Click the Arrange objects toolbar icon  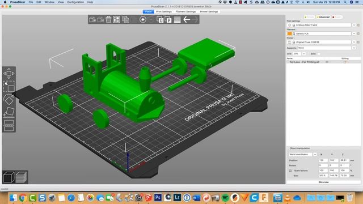116,19
